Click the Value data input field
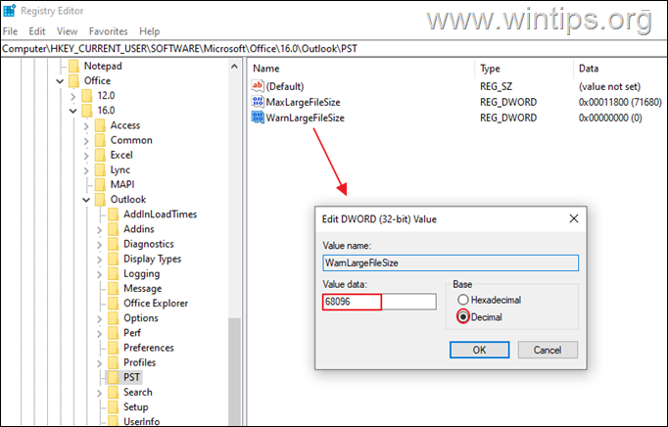The image size is (668, 427). click(380, 302)
